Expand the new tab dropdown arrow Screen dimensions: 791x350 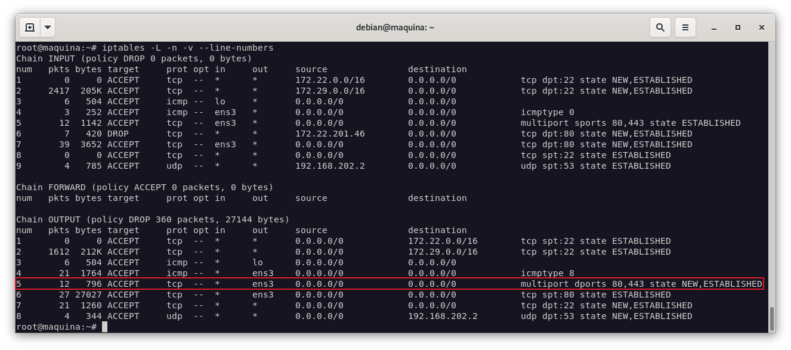point(48,27)
